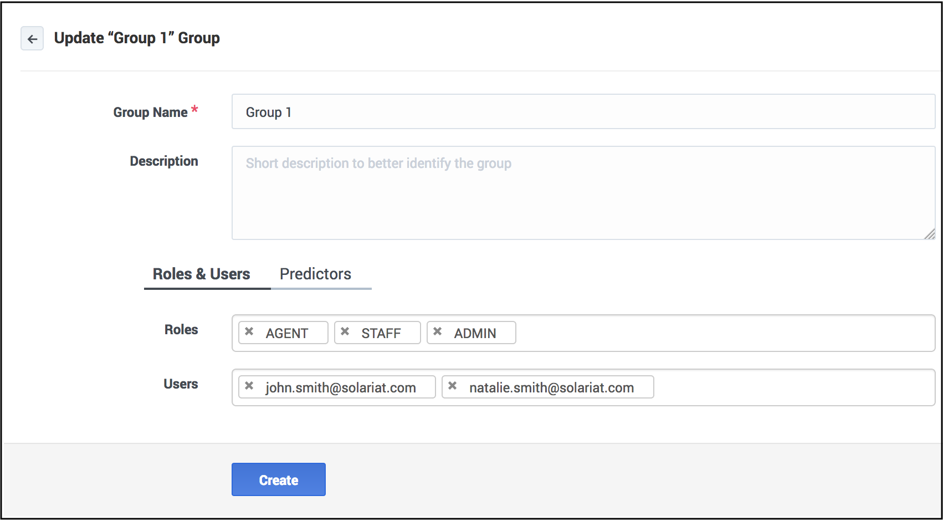The width and height of the screenshot is (943, 521).
Task: Remove the AGENT role tag
Action: click(x=249, y=331)
